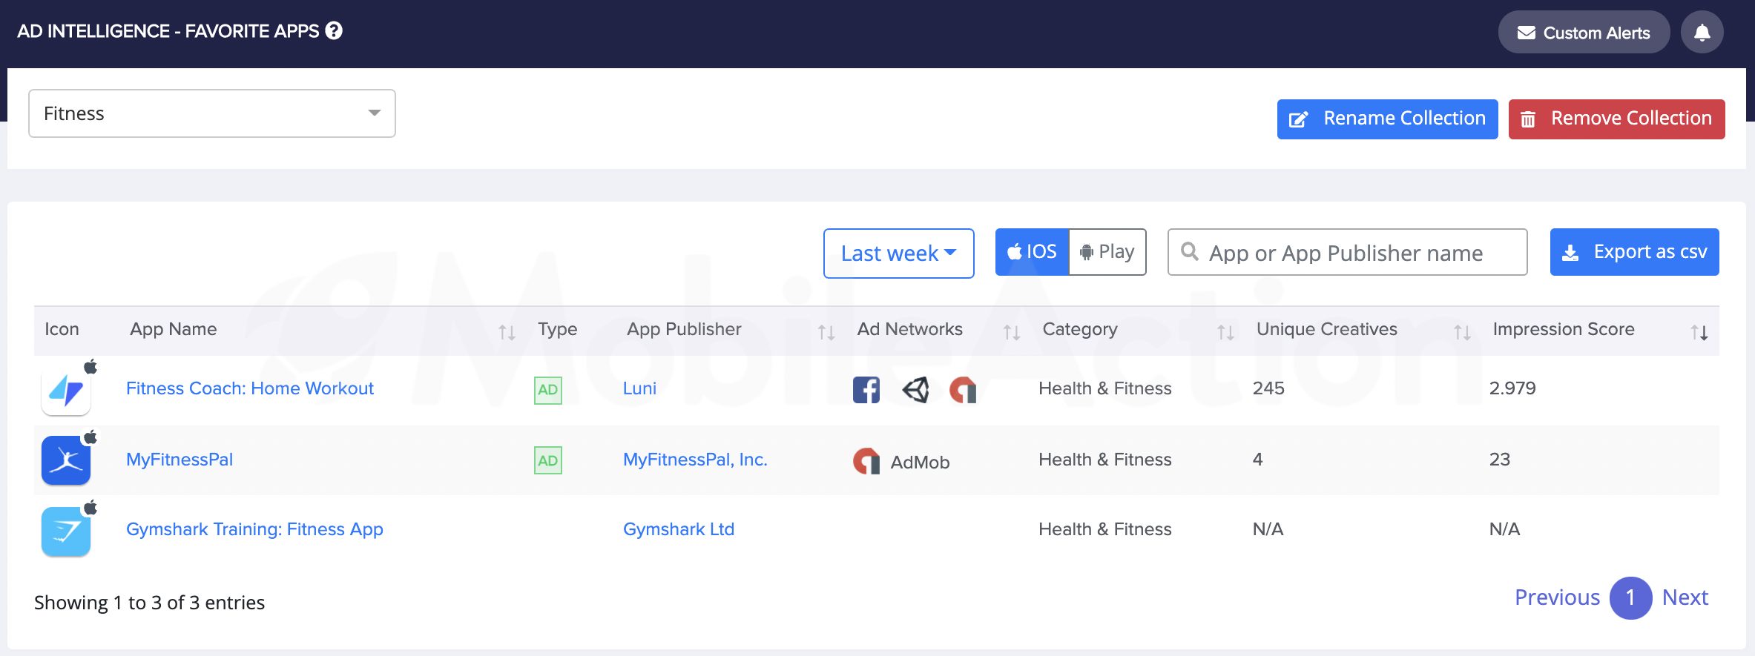1755x656 pixels.
Task: Click the Gymshark Training app icon
Action: [x=66, y=531]
